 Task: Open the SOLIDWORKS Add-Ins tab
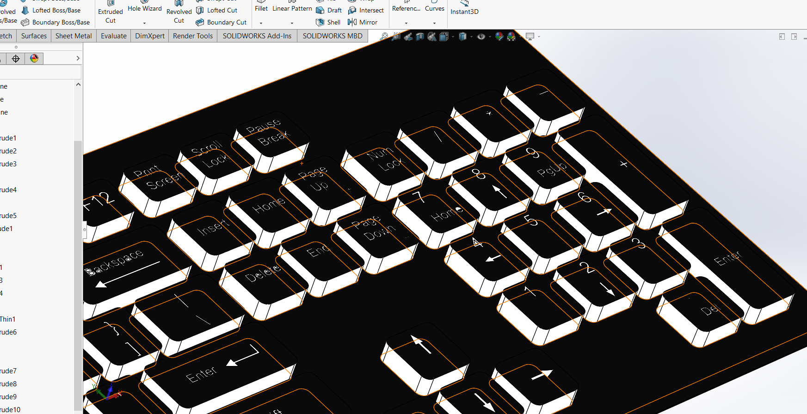point(257,36)
